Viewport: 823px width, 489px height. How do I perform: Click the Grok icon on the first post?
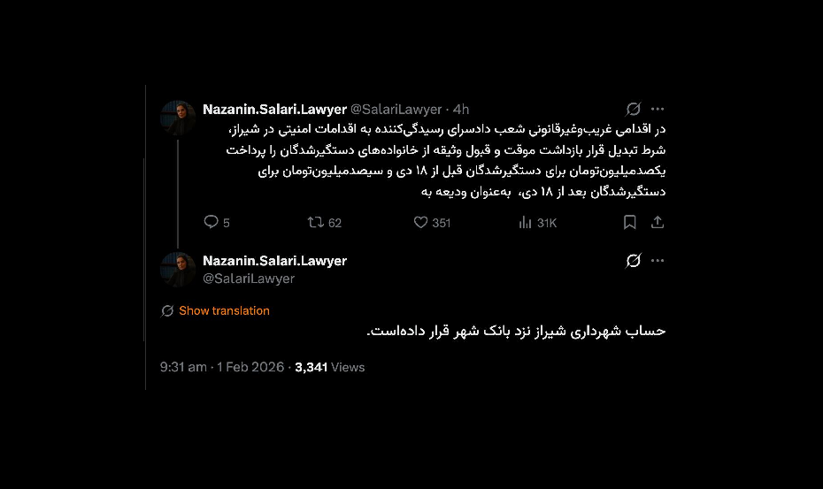(634, 109)
